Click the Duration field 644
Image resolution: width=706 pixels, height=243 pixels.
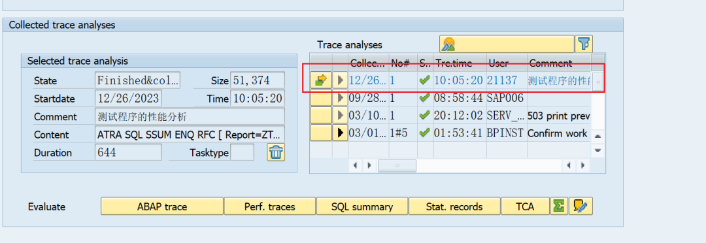click(x=128, y=153)
